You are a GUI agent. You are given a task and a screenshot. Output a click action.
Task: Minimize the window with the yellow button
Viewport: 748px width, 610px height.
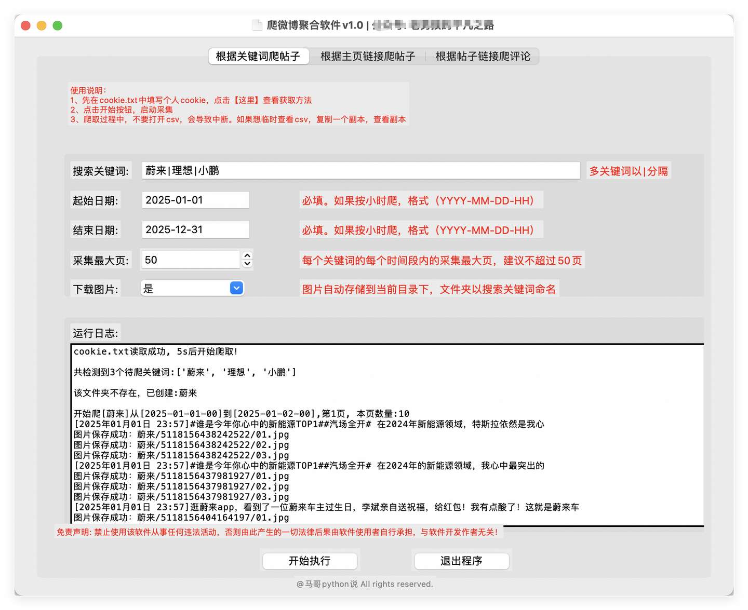[42, 25]
